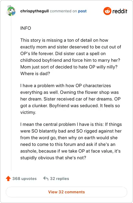Select the "32 replies" label
133x203 pixels.
click(60, 179)
